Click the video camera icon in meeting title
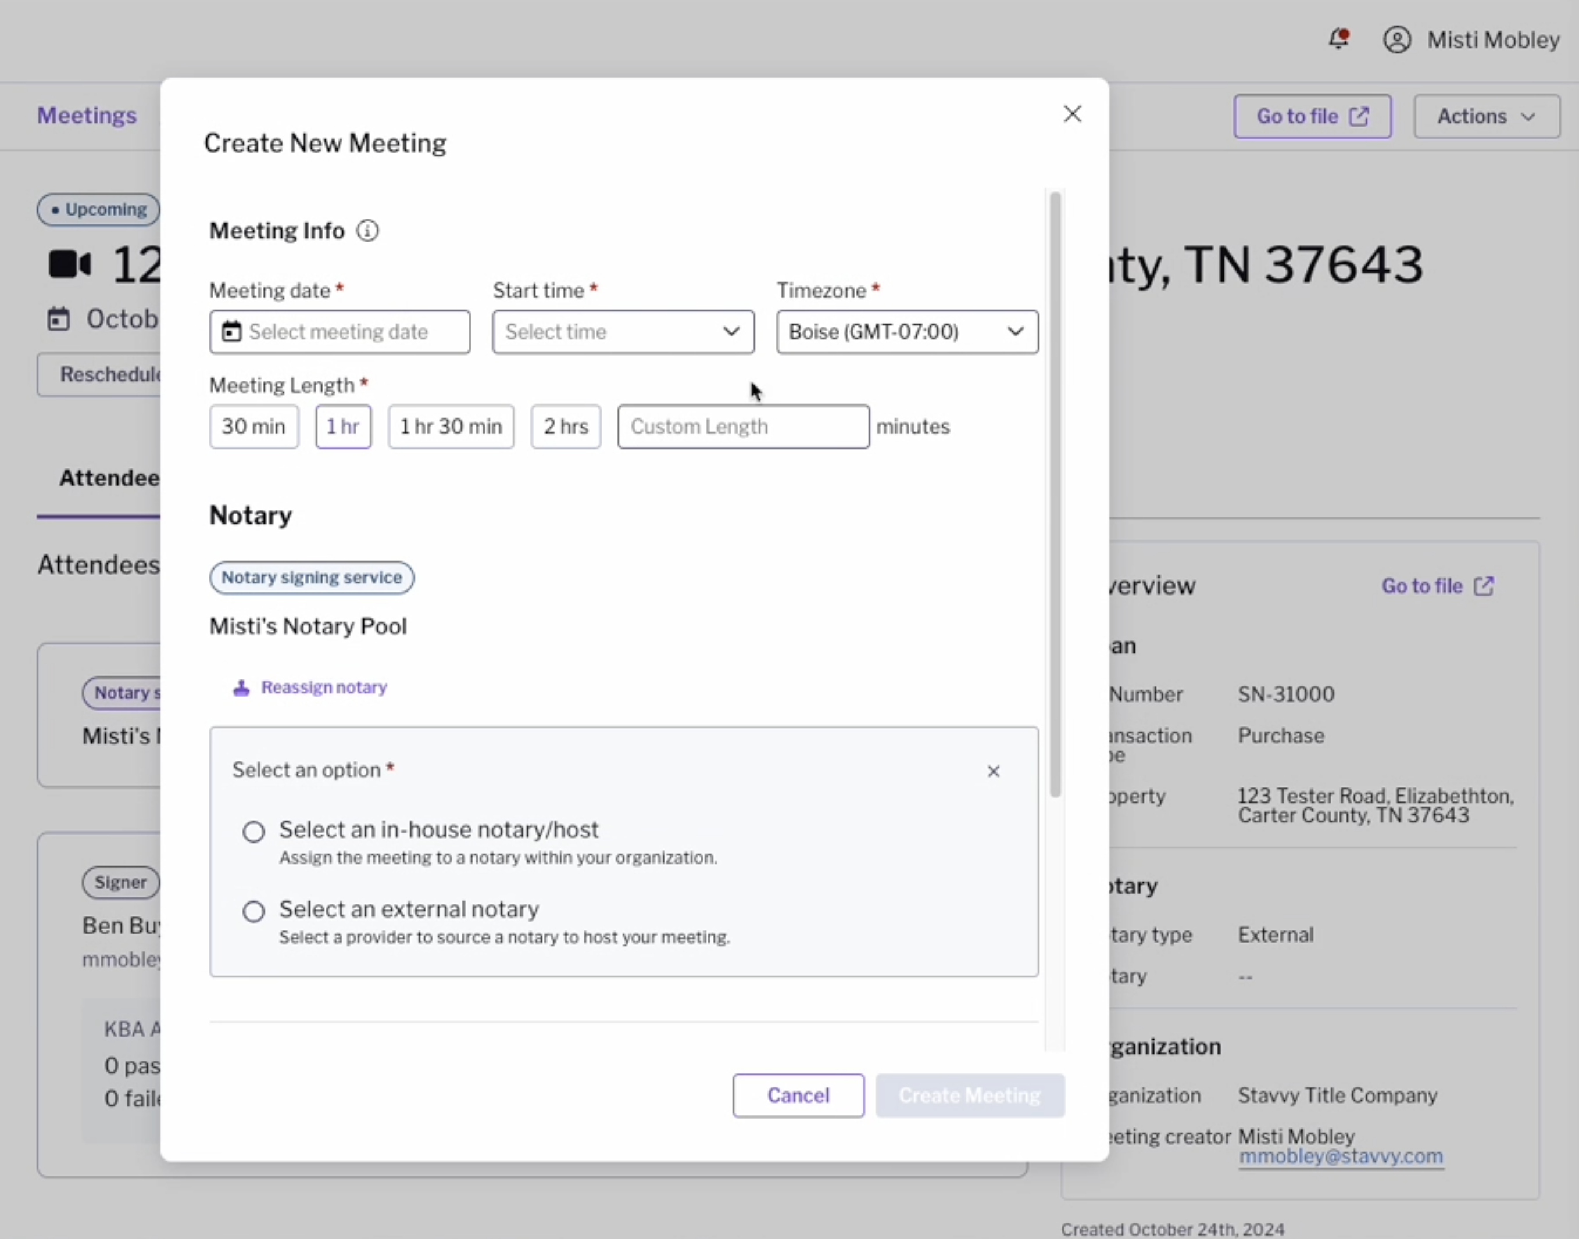The image size is (1579, 1239). pos(70,264)
